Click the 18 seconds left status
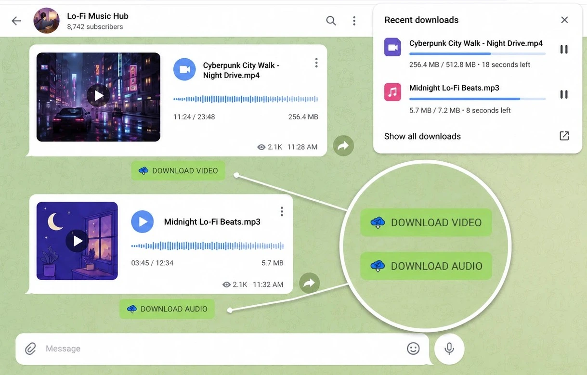 coord(506,65)
